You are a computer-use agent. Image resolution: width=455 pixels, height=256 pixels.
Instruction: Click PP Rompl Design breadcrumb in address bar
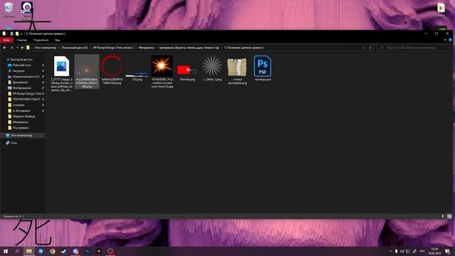point(113,48)
